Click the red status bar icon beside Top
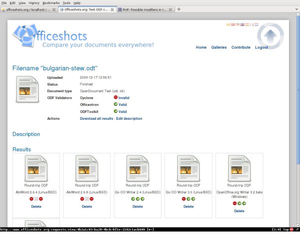This screenshot has width=300, height=236. pos(291,229)
